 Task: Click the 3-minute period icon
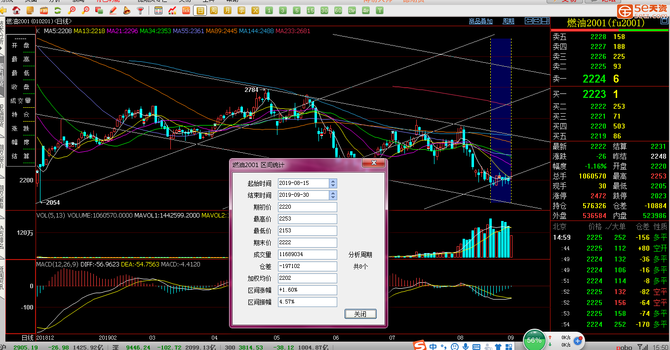283,10
